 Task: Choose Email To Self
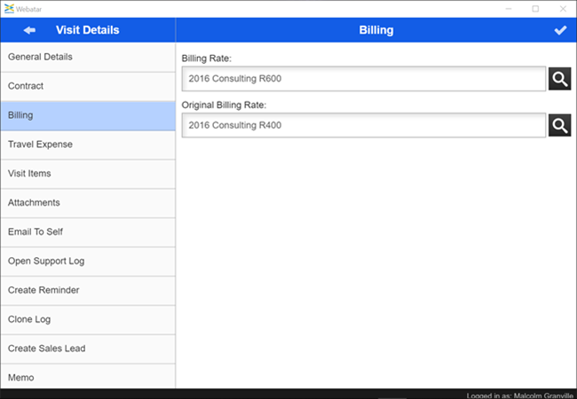[x=88, y=232]
